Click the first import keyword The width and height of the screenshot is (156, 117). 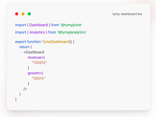pos(21,25)
